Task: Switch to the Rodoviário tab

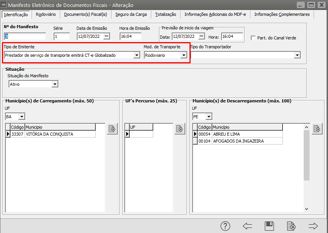Action: coord(46,14)
